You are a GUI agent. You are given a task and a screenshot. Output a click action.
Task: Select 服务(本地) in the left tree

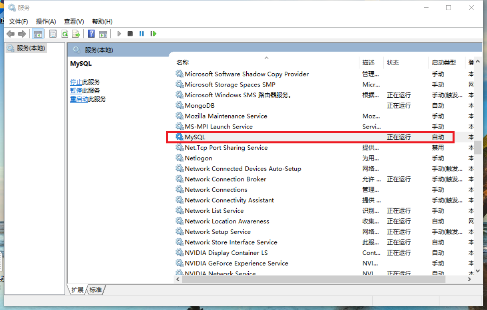click(x=27, y=48)
